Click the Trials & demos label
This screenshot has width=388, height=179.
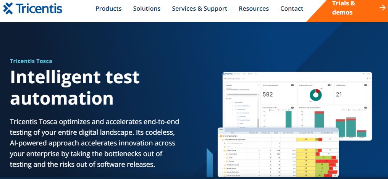click(x=343, y=8)
